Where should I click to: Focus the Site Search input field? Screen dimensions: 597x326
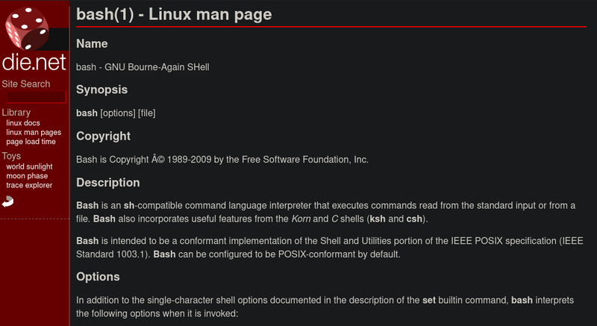pyautogui.click(x=37, y=97)
